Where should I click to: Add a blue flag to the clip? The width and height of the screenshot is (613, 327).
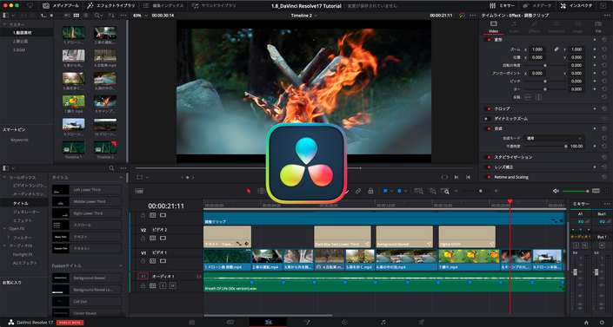(385, 191)
